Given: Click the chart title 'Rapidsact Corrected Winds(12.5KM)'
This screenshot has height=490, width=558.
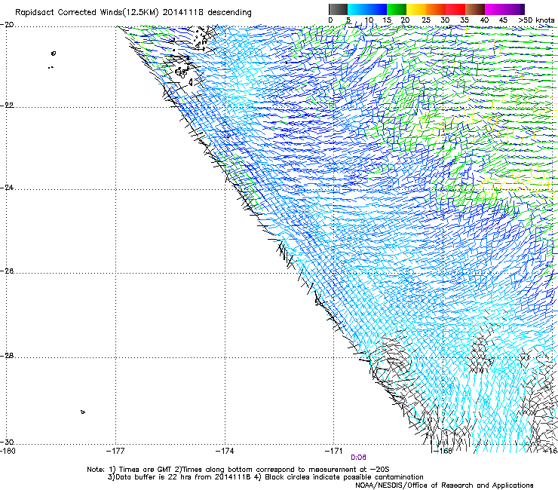Looking at the screenshot, I should coord(87,13).
